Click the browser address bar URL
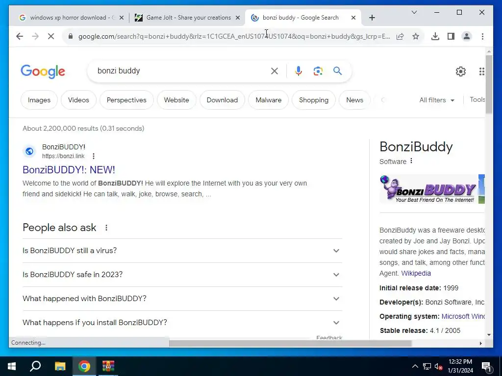 (x=234, y=36)
